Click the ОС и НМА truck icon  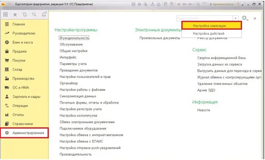(7, 87)
